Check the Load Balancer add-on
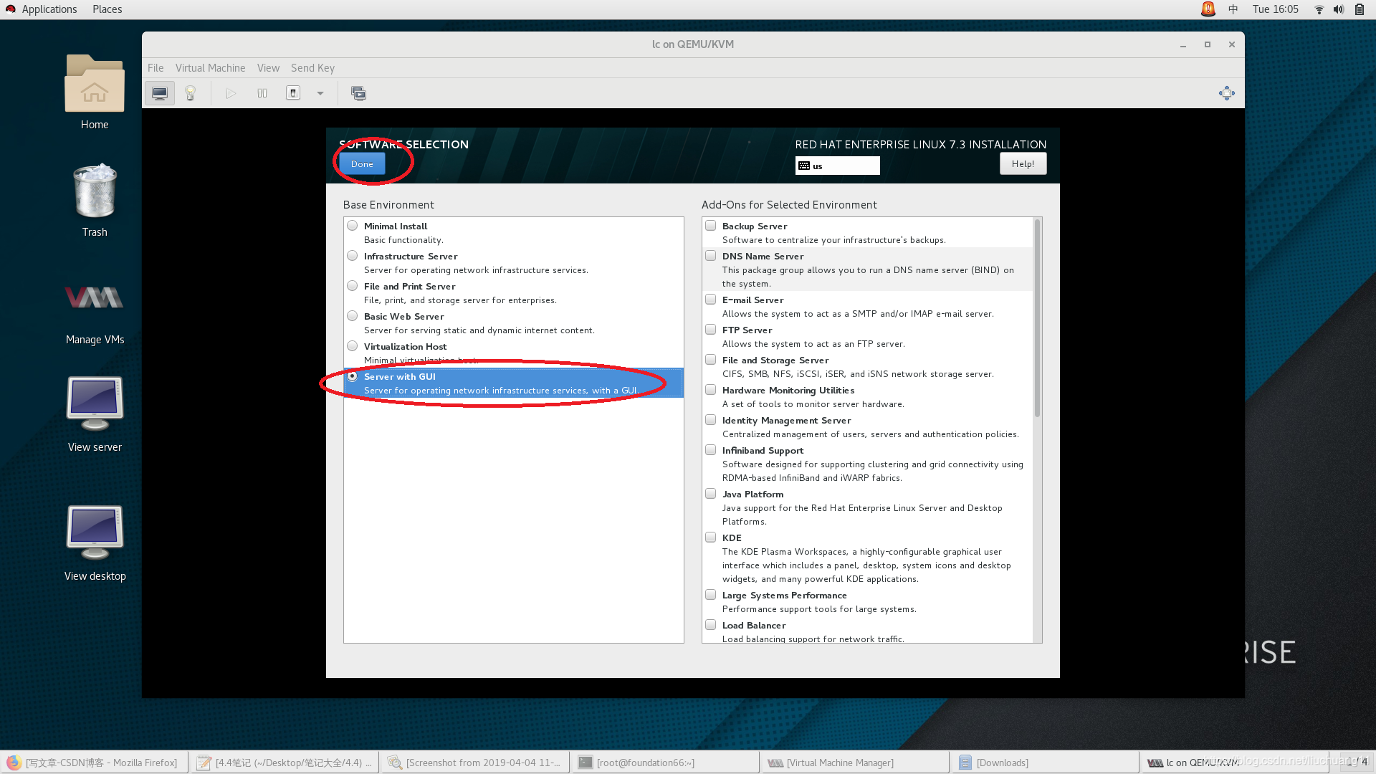 (x=710, y=624)
